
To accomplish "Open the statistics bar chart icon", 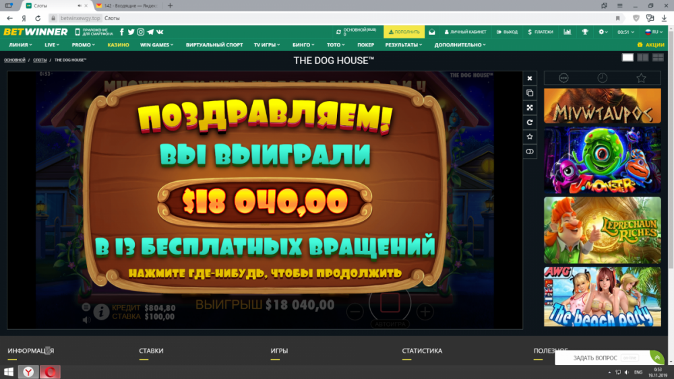I will tap(568, 32).
